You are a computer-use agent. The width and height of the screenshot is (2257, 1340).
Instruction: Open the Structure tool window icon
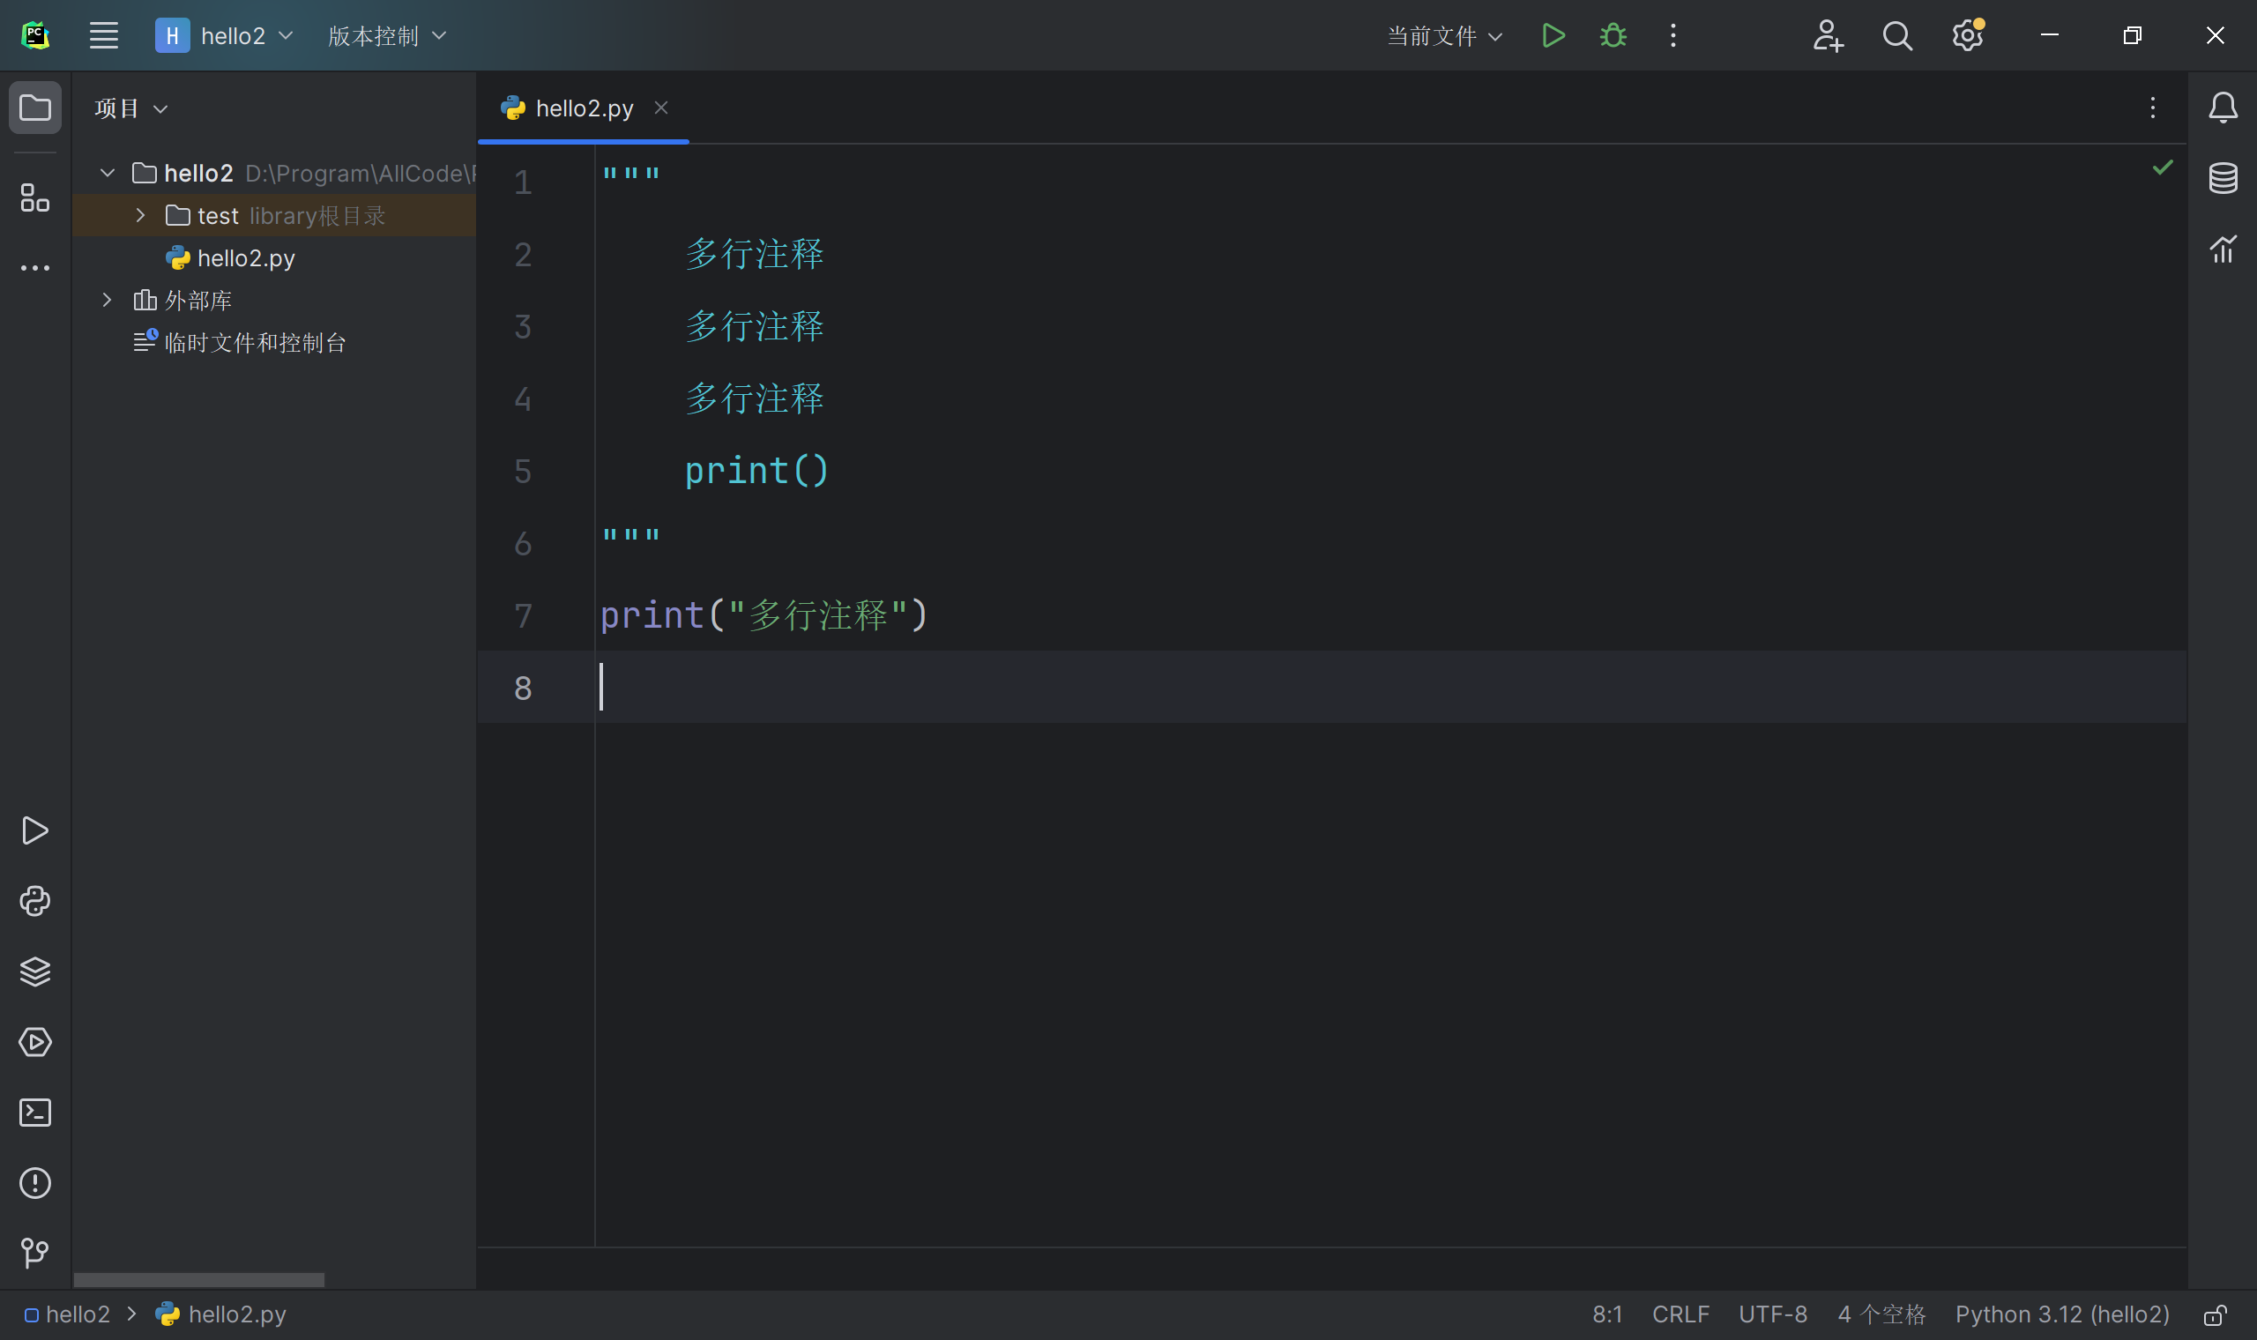[x=35, y=197]
